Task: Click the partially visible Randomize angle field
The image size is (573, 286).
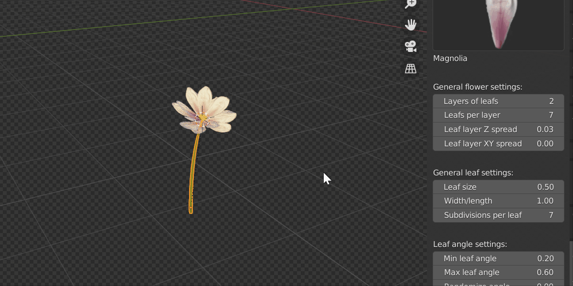Action: pyautogui.click(x=498, y=284)
